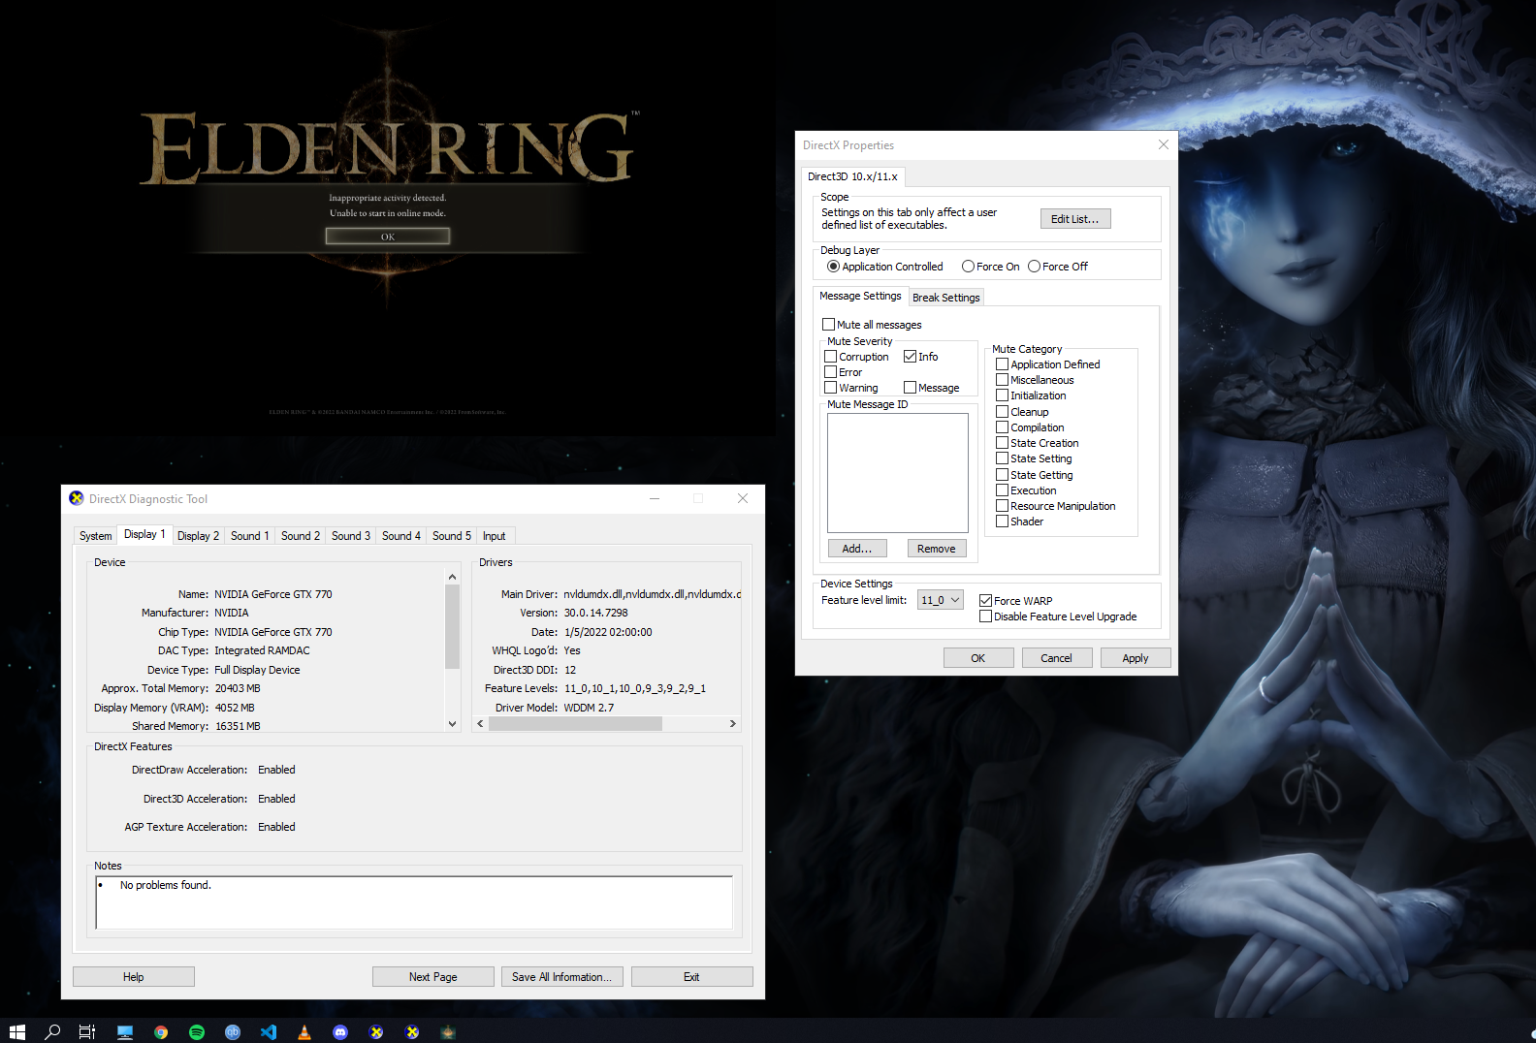The height and width of the screenshot is (1043, 1536).
Task: Click Device panel scroll down arrow
Action: coord(452,724)
